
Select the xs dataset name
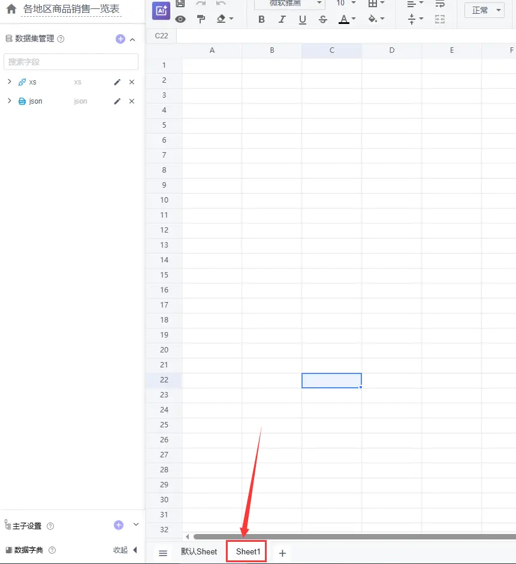32,82
